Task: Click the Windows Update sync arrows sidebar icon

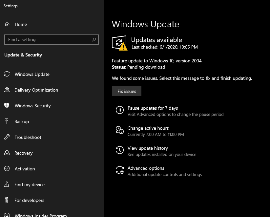Action: [x=7, y=74]
